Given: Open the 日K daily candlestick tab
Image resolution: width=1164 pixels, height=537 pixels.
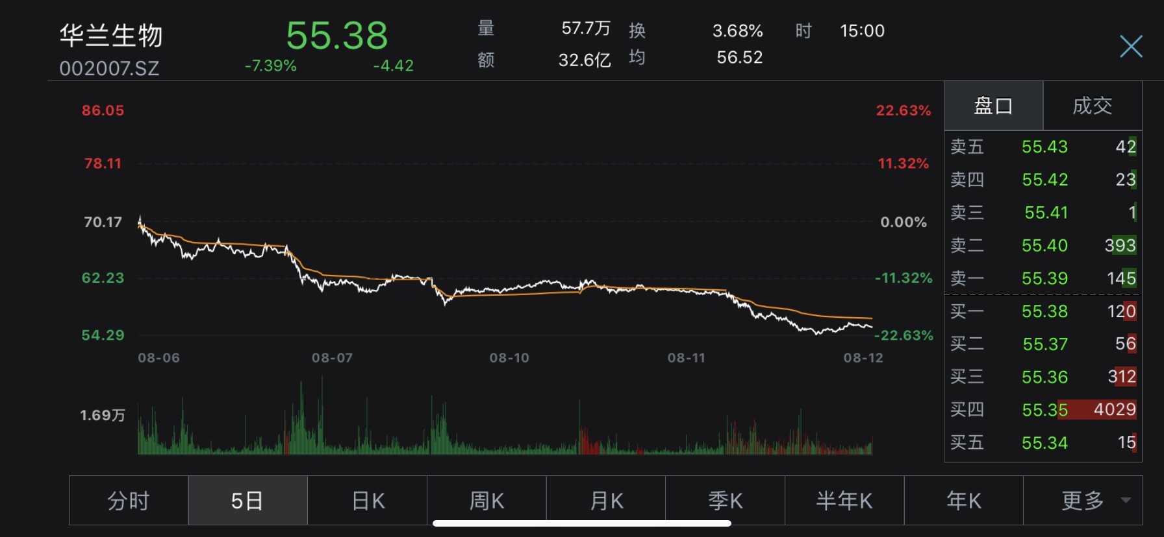Looking at the screenshot, I should coord(368,501).
